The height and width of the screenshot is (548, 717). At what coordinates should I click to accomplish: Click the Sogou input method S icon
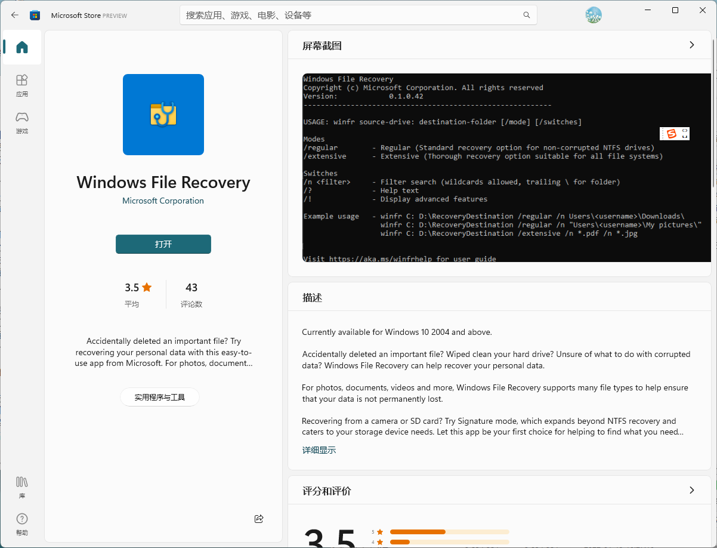click(672, 134)
